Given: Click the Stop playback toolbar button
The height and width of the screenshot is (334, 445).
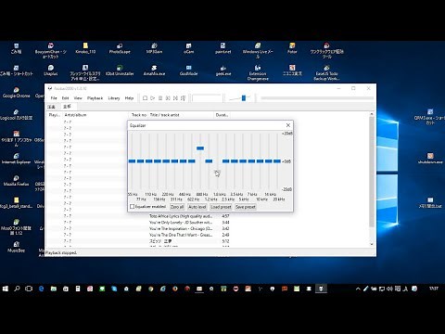Looking at the screenshot, I should pos(145,98).
